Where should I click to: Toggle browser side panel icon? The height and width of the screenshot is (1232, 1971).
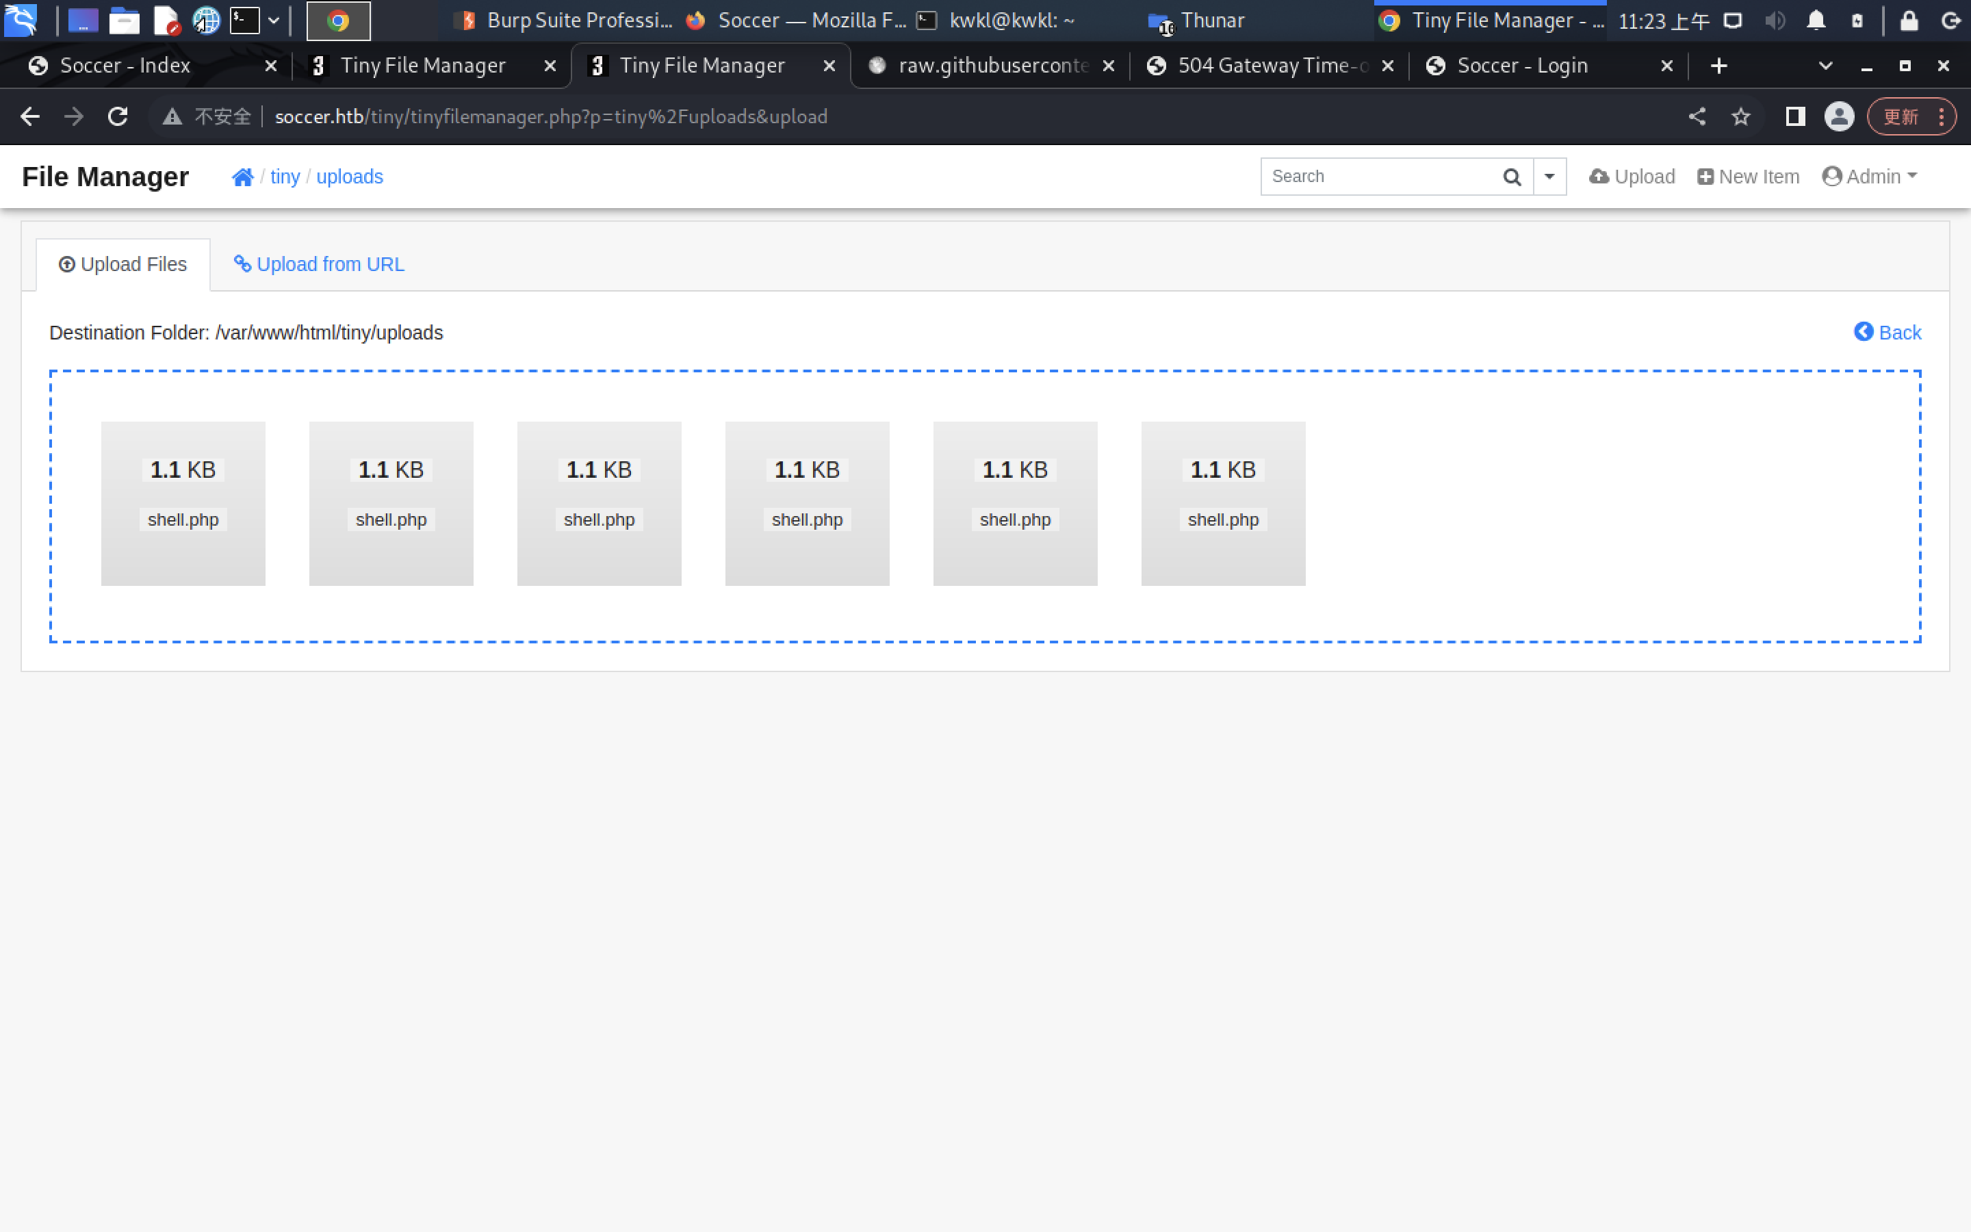tap(1795, 116)
